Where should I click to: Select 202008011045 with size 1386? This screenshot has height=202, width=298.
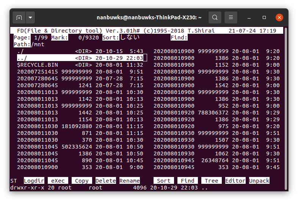[x=80, y=153]
